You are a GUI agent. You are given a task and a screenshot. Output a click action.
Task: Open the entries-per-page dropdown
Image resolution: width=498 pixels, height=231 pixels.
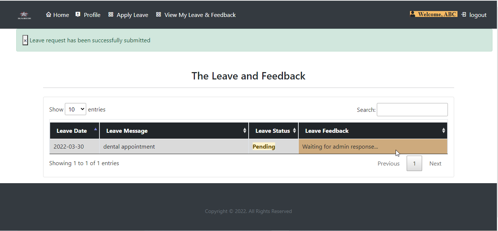click(x=75, y=109)
